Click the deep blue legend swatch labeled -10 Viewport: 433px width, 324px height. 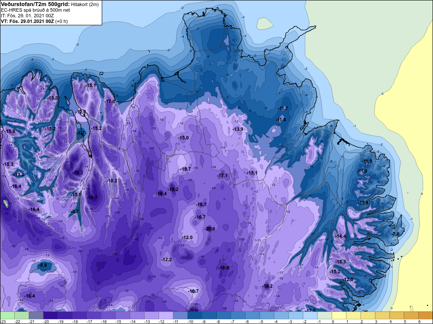click(195, 315)
